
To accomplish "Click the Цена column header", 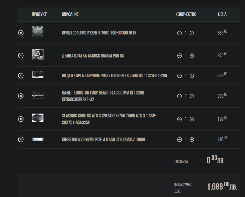I will pos(222,14).
